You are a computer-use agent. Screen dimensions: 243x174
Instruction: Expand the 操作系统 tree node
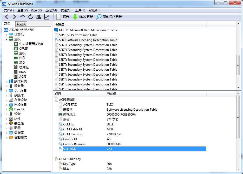coord(6,81)
